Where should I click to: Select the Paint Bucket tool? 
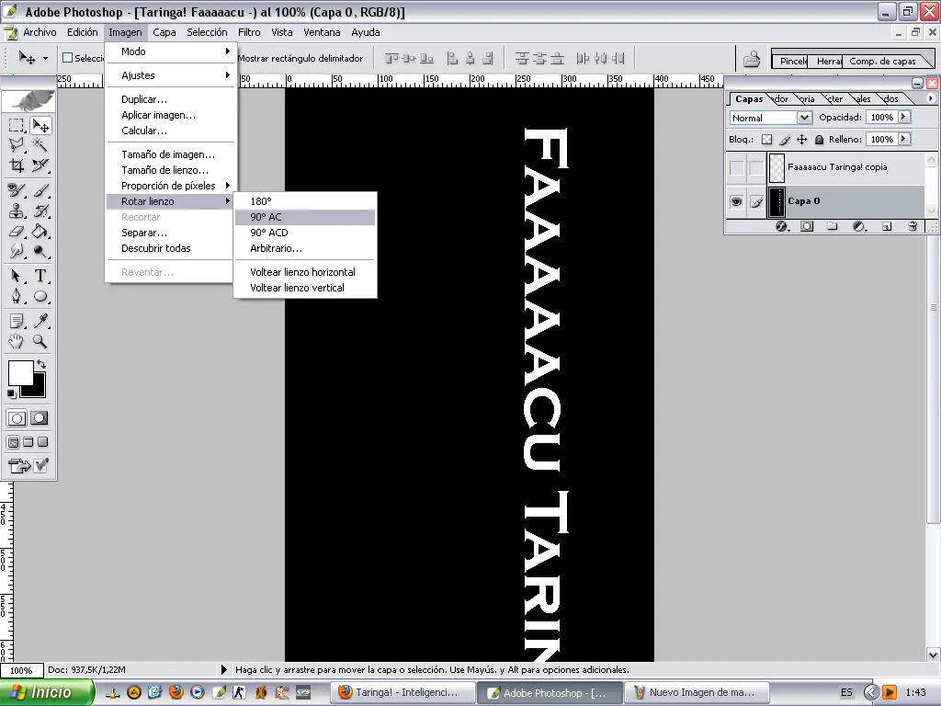pyautogui.click(x=40, y=231)
